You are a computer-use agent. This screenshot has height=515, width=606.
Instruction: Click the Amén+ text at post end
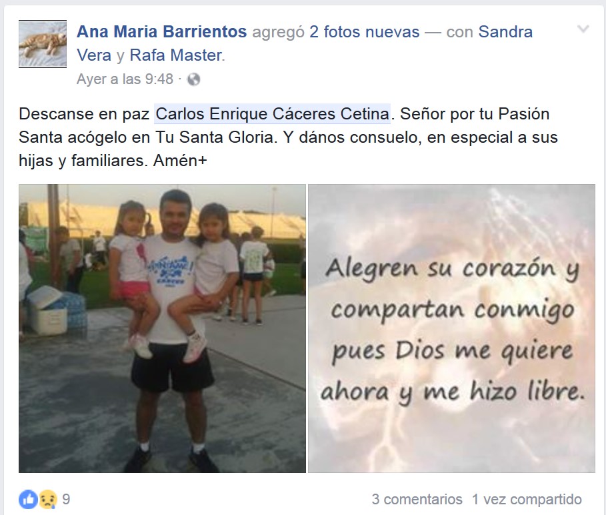tap(180, 161)
